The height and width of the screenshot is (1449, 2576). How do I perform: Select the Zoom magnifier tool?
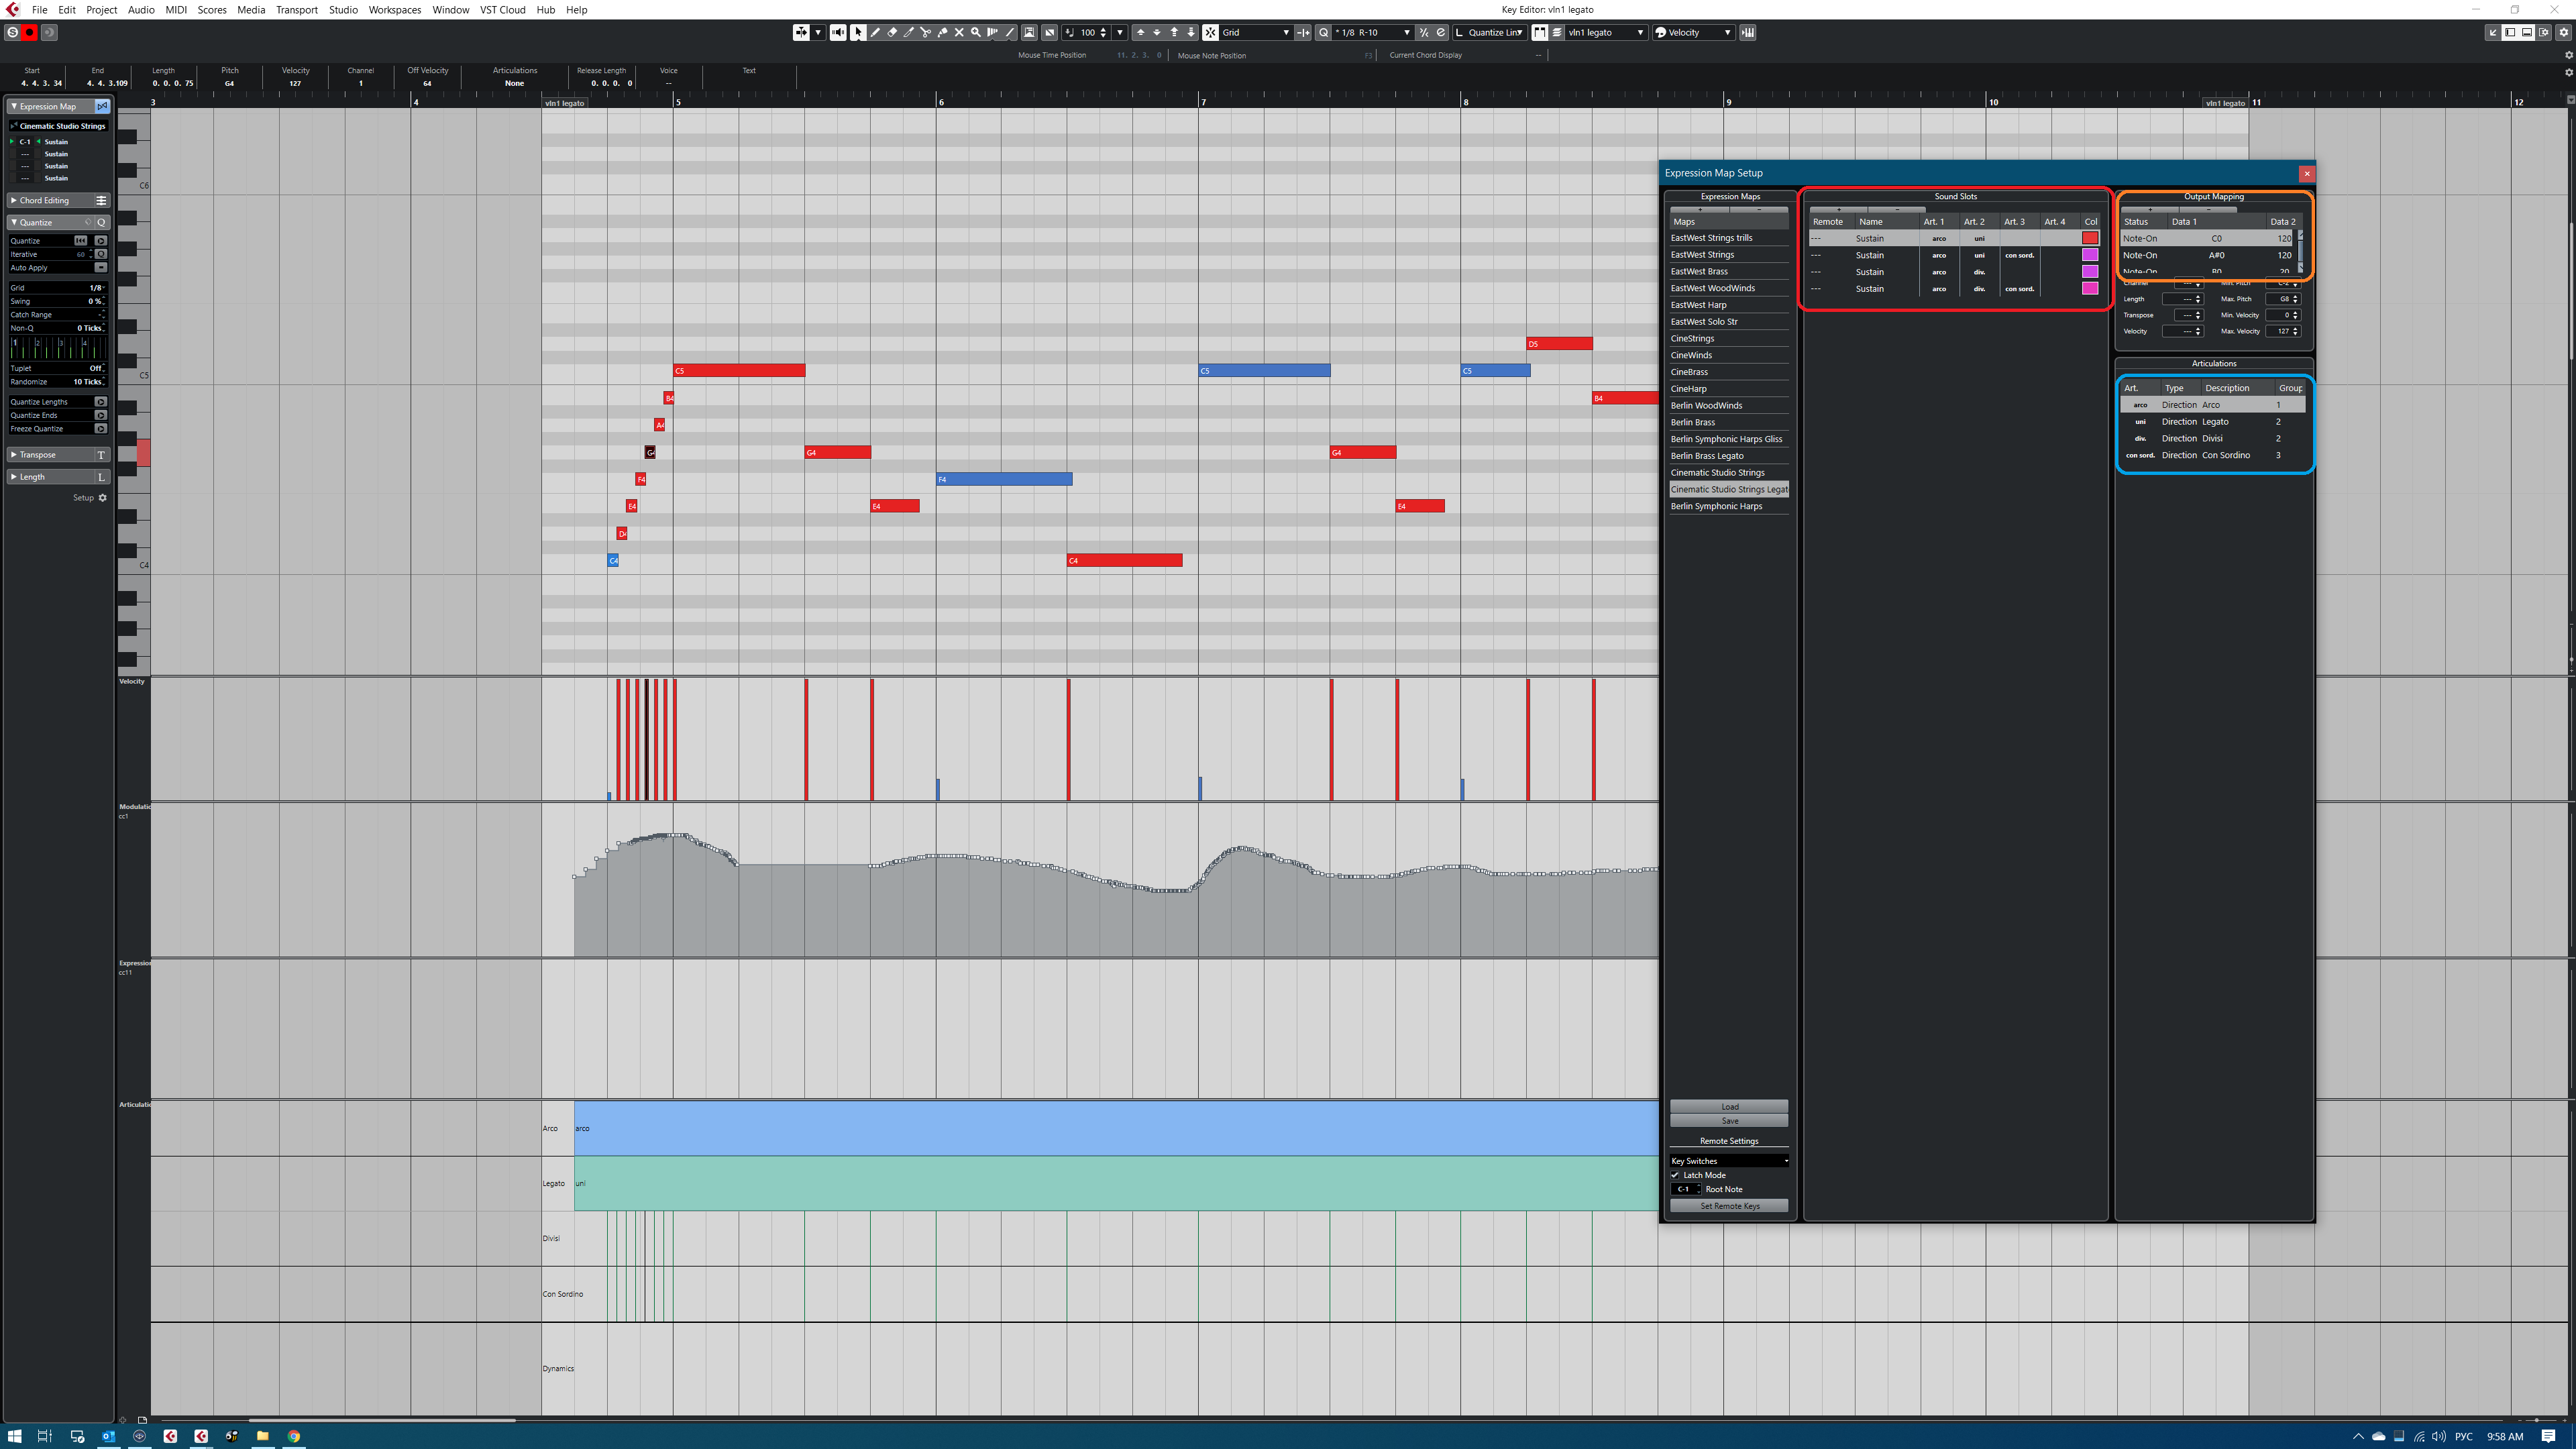(976, 33)
